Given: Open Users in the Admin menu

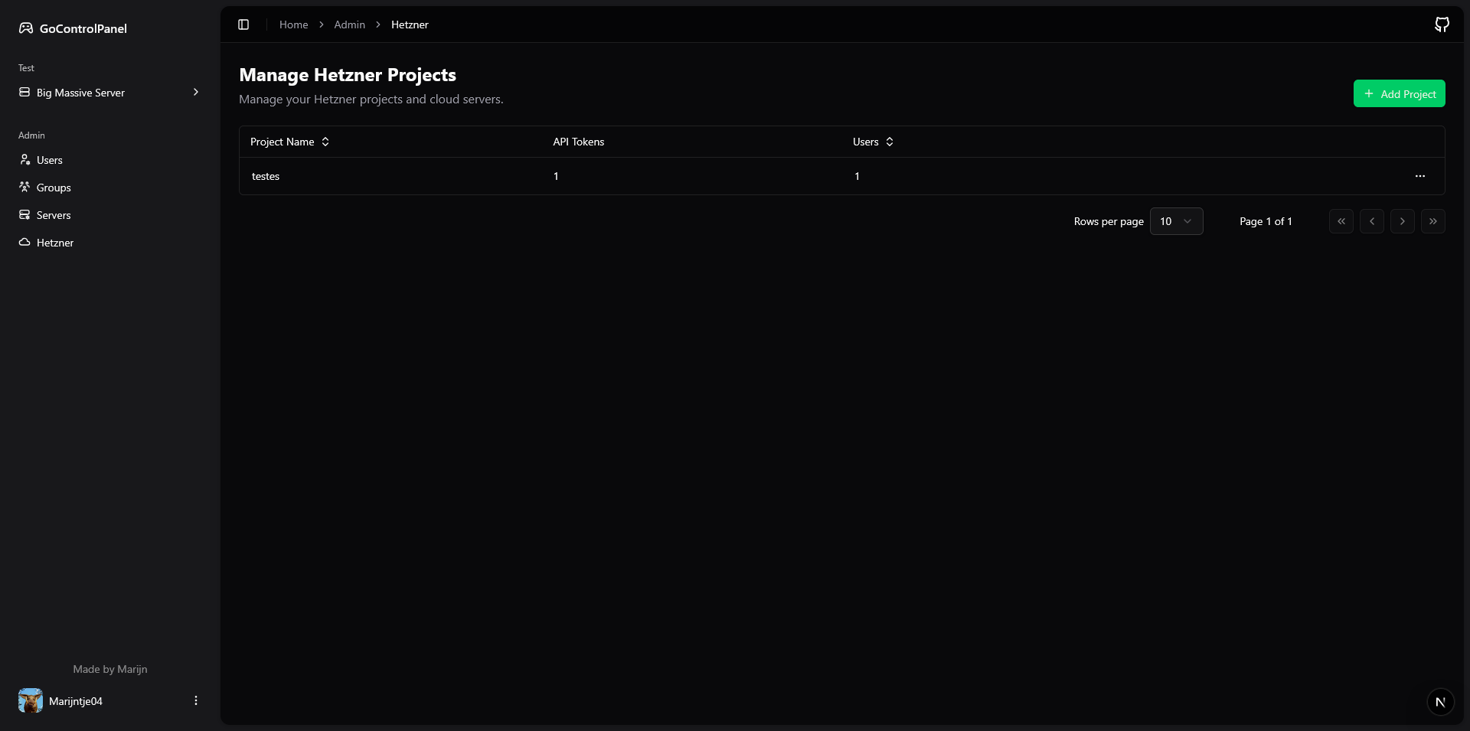Looking at the screenshot, I should (x=110, y=160).
